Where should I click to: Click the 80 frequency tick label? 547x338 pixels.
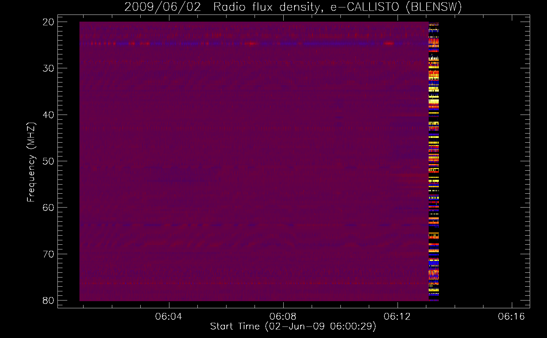point(48,300)
